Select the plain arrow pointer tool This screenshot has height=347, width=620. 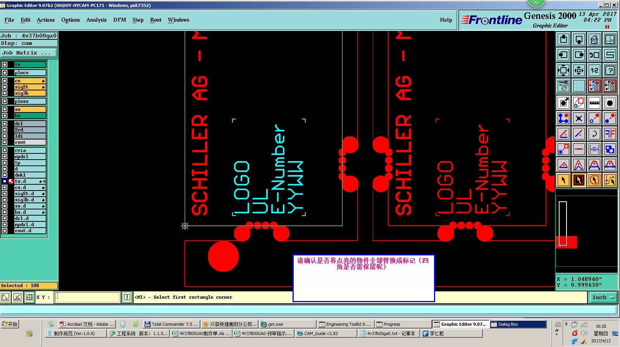(563, 180)
